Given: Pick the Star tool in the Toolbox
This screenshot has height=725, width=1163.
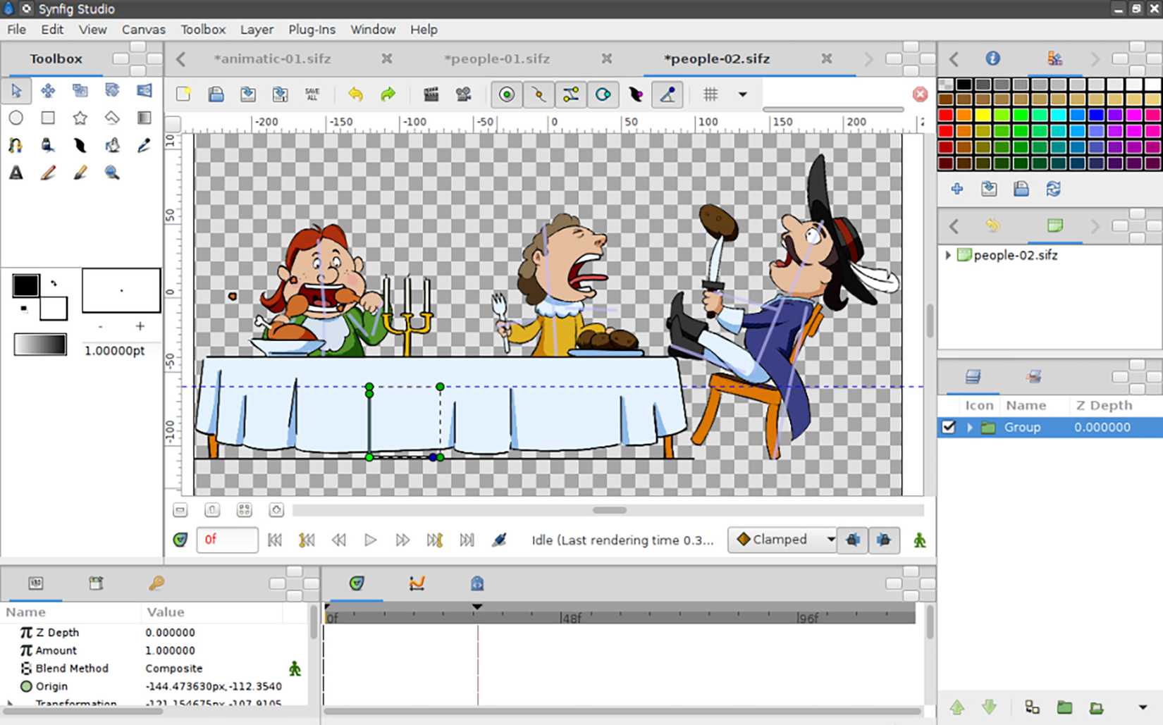Looking at the screenshot, I should tap(80, 118).
